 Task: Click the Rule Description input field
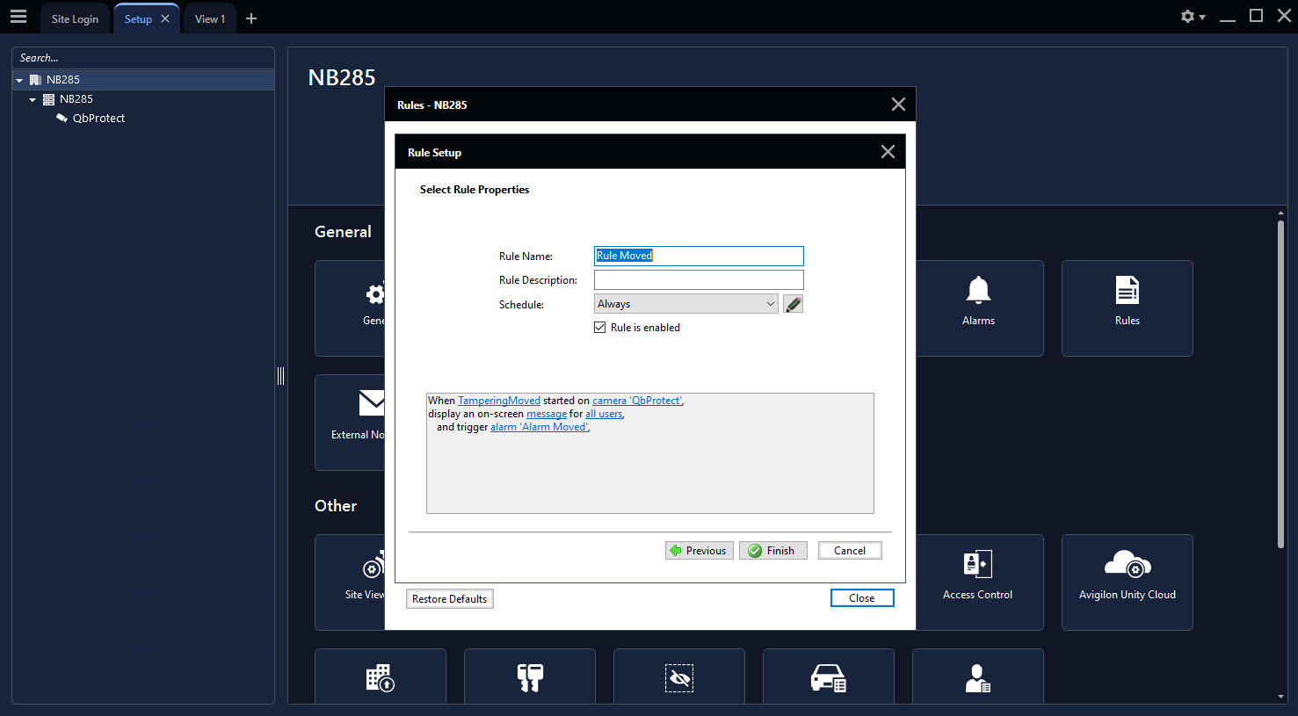(699, 280)
